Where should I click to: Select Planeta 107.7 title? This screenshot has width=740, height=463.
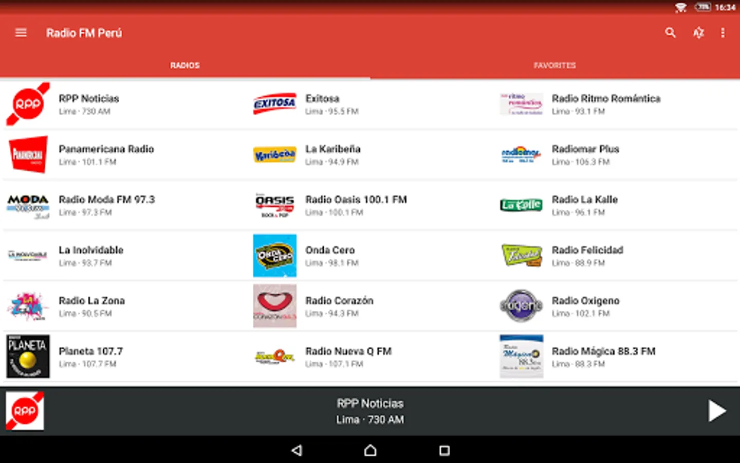(90, 351)
